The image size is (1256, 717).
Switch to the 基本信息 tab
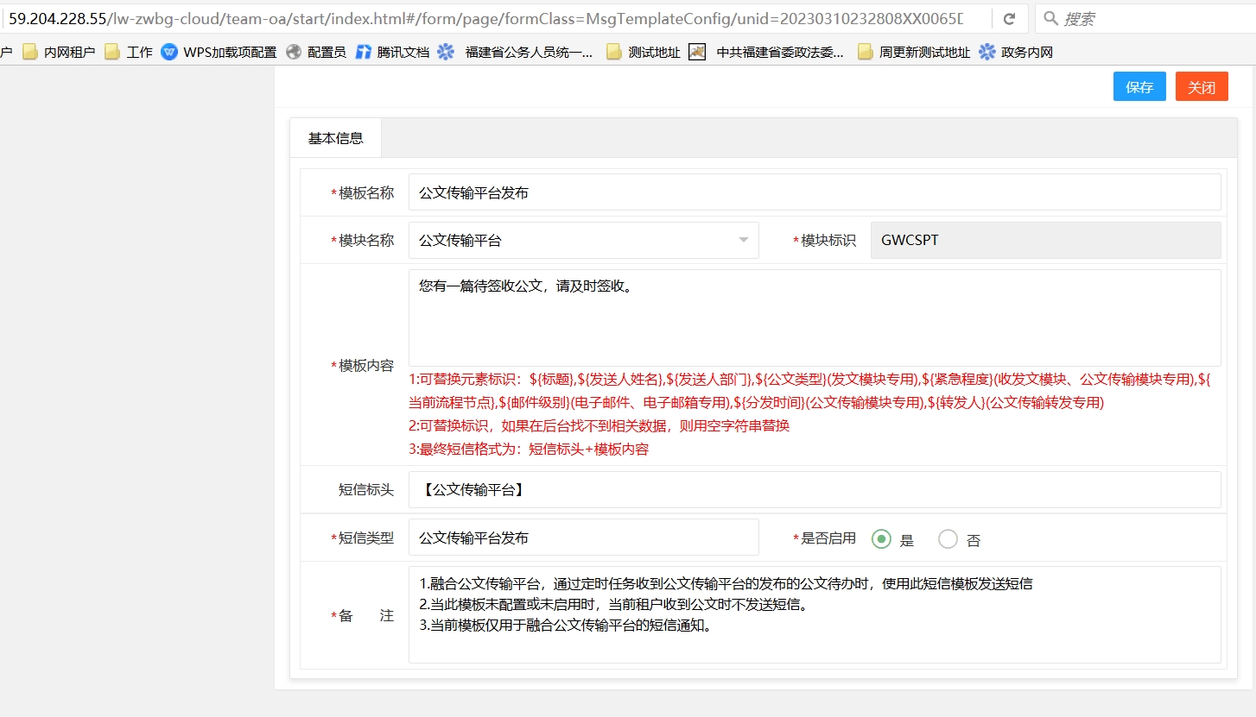[x=335, y=138]
